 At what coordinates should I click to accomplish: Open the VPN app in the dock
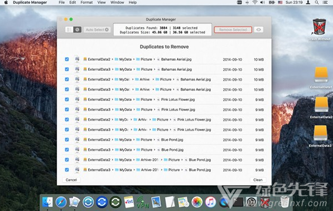pyautogui.click(x=142, y=202)
